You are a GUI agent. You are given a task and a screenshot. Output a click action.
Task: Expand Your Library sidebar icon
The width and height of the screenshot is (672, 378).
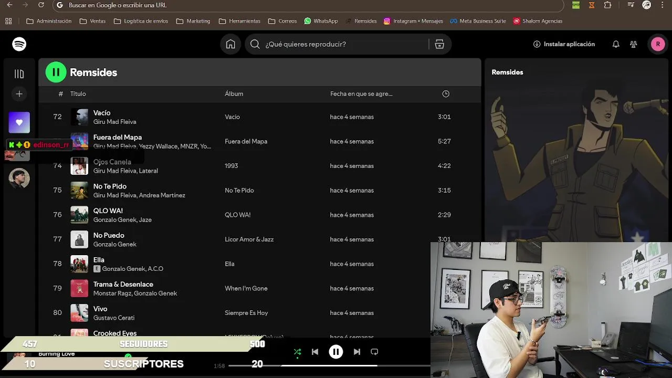click(x=19, y=74)
